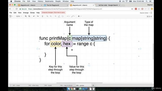Open the 125% zoom level dropdown
The height and width of the screenshot is (91, 162).
[x=19, y=16]
